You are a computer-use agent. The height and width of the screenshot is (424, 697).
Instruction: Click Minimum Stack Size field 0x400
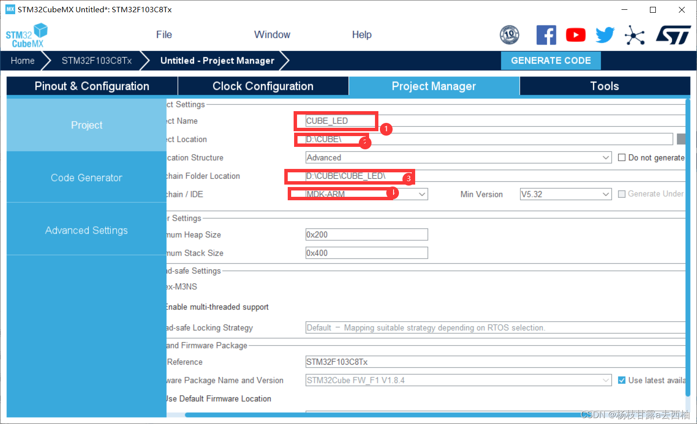click(367, 253)
